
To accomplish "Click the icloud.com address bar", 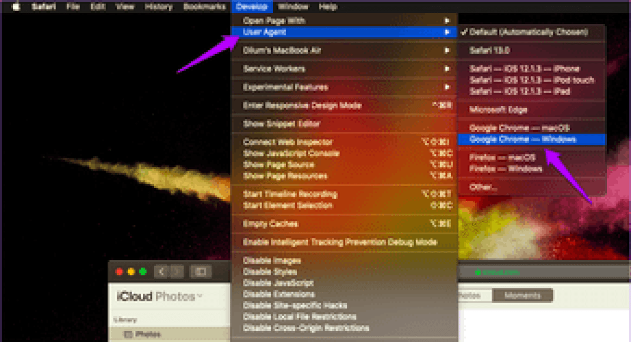I will click(x=497, y=272).
